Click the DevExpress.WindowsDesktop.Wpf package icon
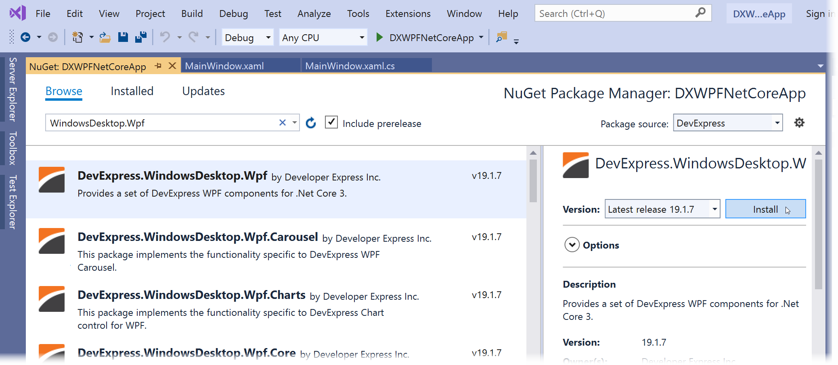The height and width of the screenshot is (365, 838). (52, 180)
